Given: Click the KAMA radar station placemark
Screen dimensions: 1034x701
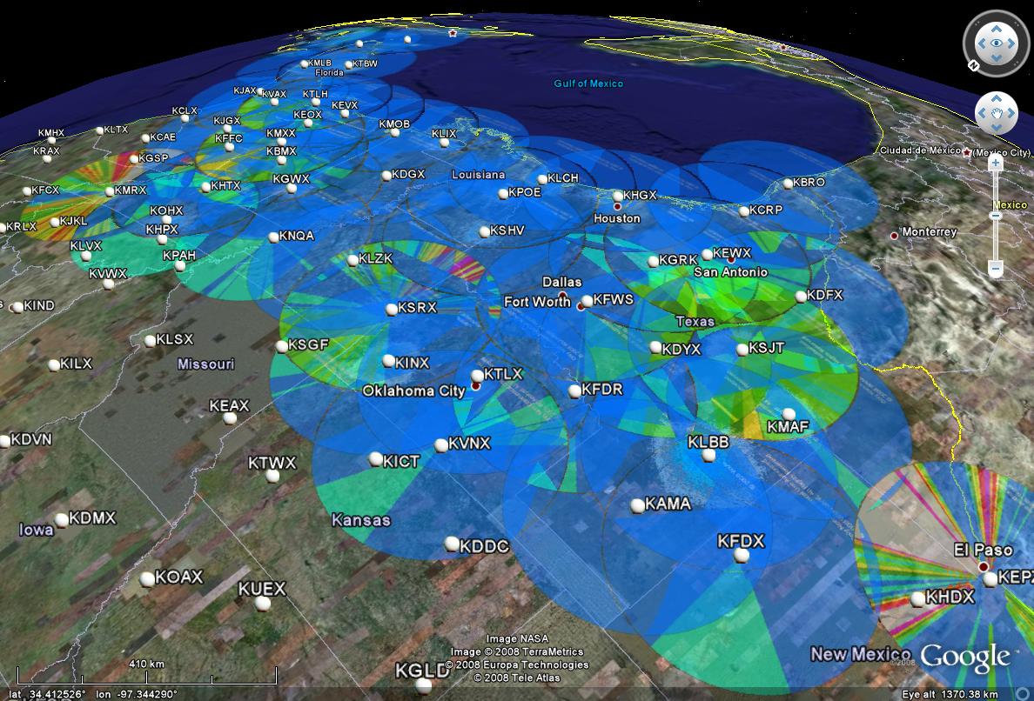Looking at the screenshot, I should 638,505.
